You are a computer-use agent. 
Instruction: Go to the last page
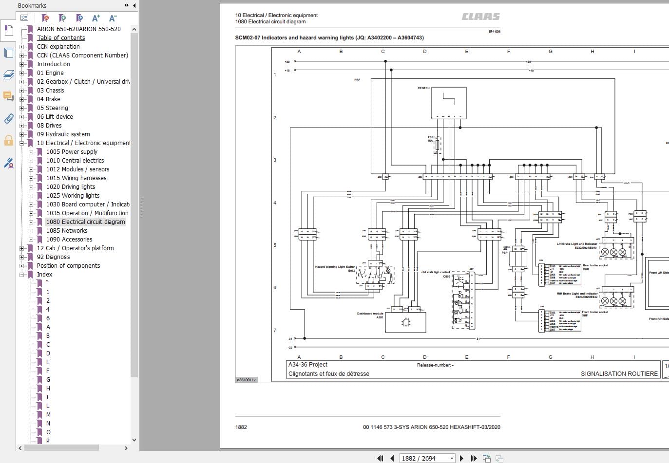tap(473, 458)
